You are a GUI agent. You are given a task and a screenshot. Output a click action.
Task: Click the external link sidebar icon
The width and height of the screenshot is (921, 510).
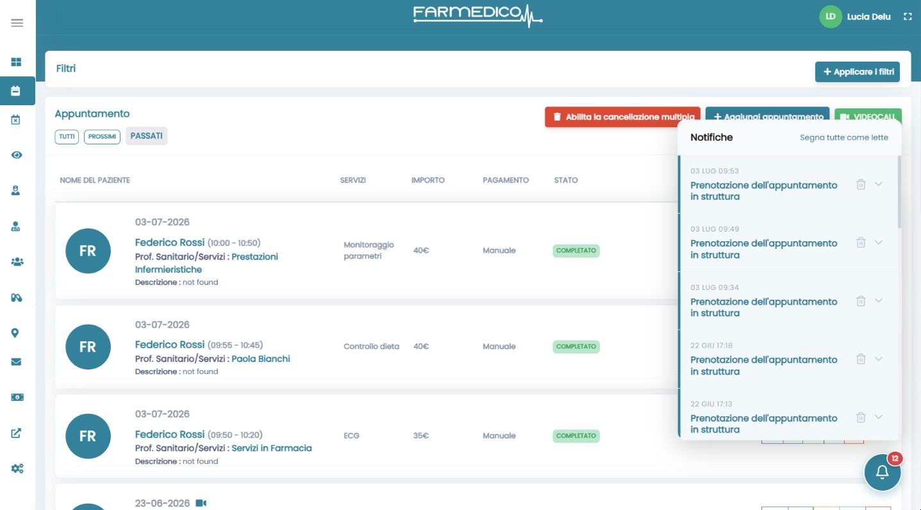pos(17,433)
